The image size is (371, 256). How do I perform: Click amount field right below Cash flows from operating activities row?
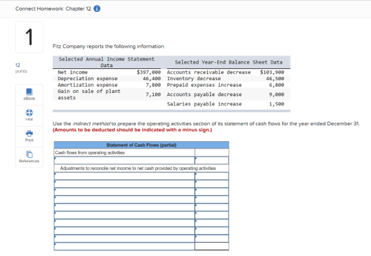(212, 160)
